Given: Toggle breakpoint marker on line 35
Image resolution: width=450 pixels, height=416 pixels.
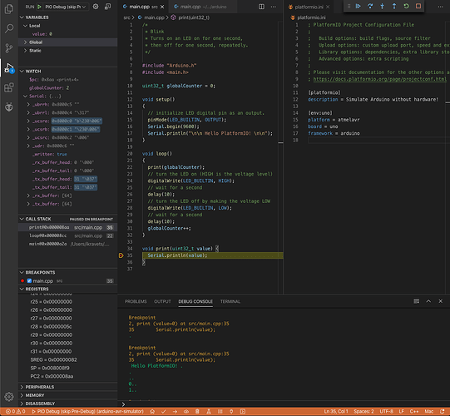Looking at the screenshot, I should tap(121, 255).
